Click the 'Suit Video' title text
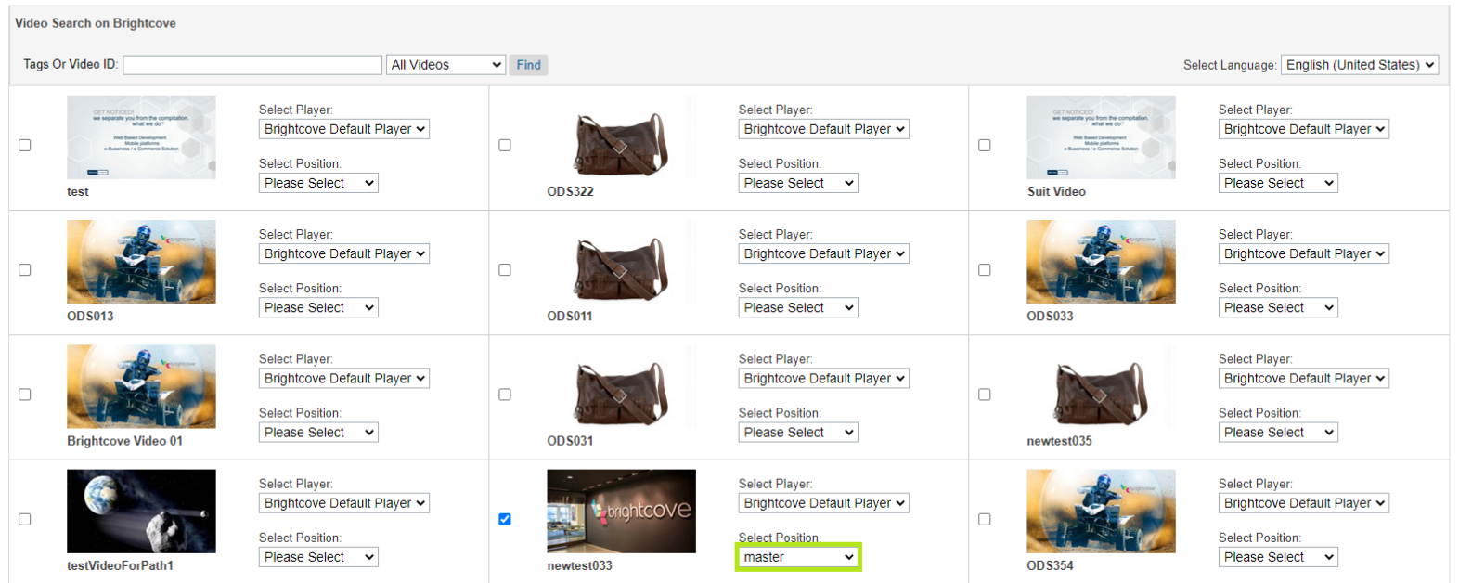Viewport: 1459px width, 583px height. [x=1056, y=191]
